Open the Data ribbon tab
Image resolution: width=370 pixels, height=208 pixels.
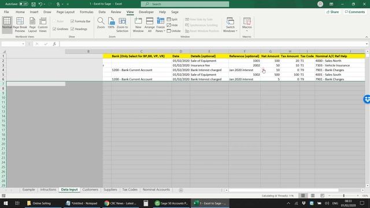point(102,12)
